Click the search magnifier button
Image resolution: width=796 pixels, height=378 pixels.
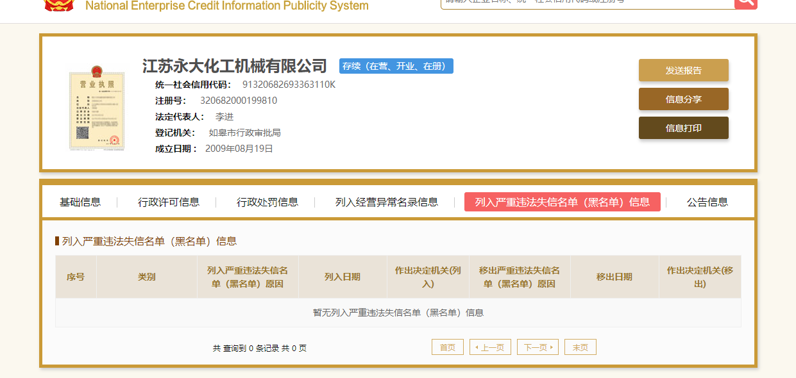pyautogui.click(x=746, y=3)
